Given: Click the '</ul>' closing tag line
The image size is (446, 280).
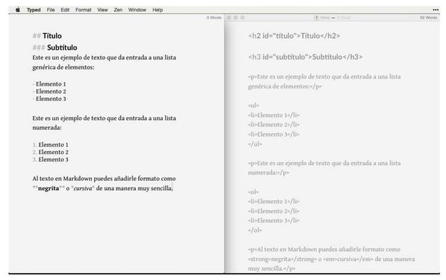Looking at the screenshot, I should pos(255,144).
